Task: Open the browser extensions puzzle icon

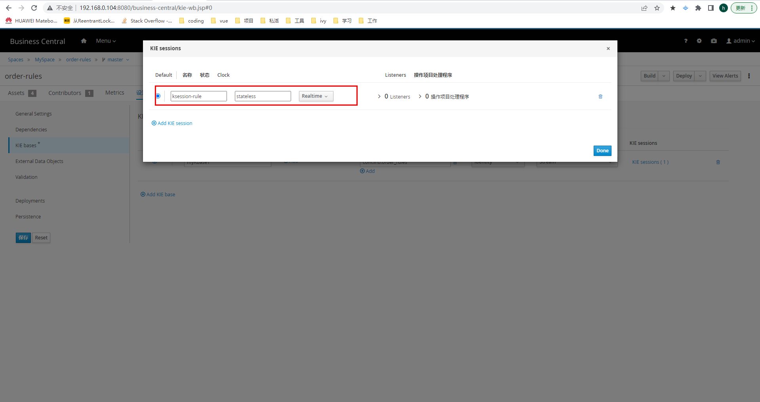Action: (x=698, y=8)
